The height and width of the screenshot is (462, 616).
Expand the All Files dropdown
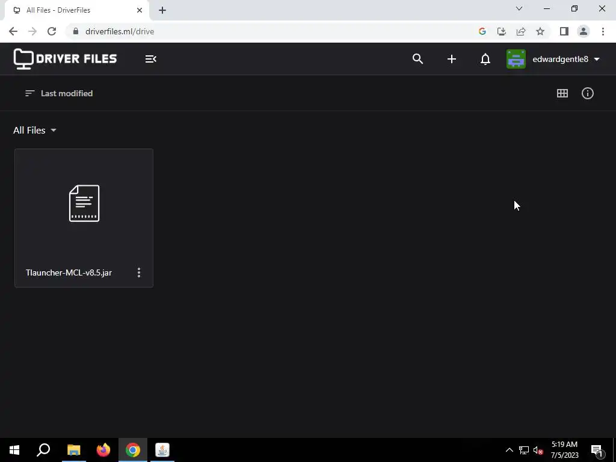pos(35,130)
